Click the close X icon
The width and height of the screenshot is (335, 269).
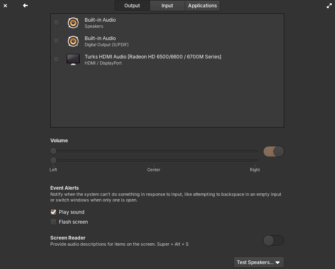coord(5,6)
